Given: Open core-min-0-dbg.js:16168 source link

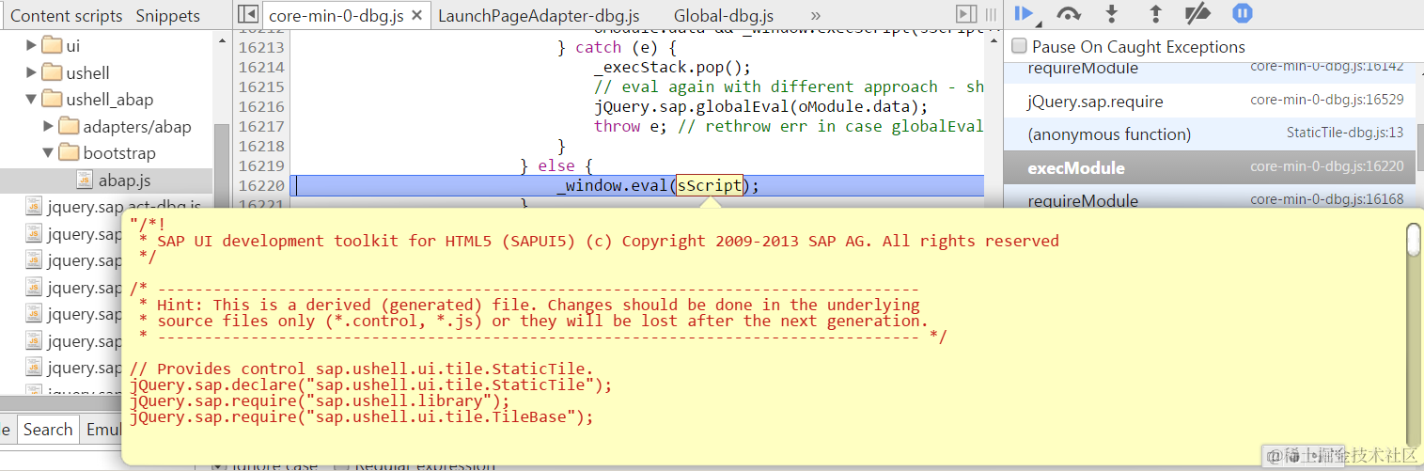Looking at the screenshot, I should coord(1326,199).
